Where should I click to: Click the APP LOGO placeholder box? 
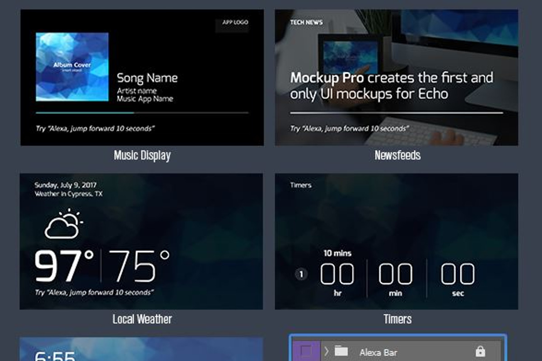point(232,25)
